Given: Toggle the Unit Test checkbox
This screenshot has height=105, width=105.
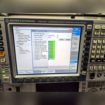Looking at the screenshot, I should (x=49, y=59).
